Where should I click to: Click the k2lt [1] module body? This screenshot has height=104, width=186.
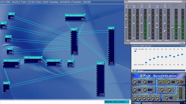[x=111, y=47]
